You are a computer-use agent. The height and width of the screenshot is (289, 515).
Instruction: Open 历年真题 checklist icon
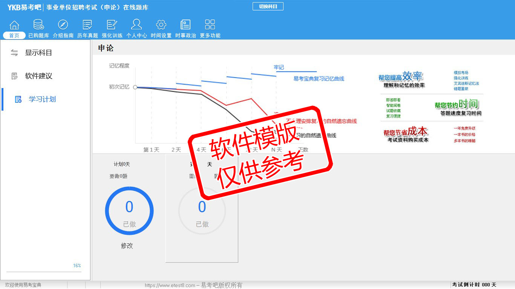tap(87, 25)
